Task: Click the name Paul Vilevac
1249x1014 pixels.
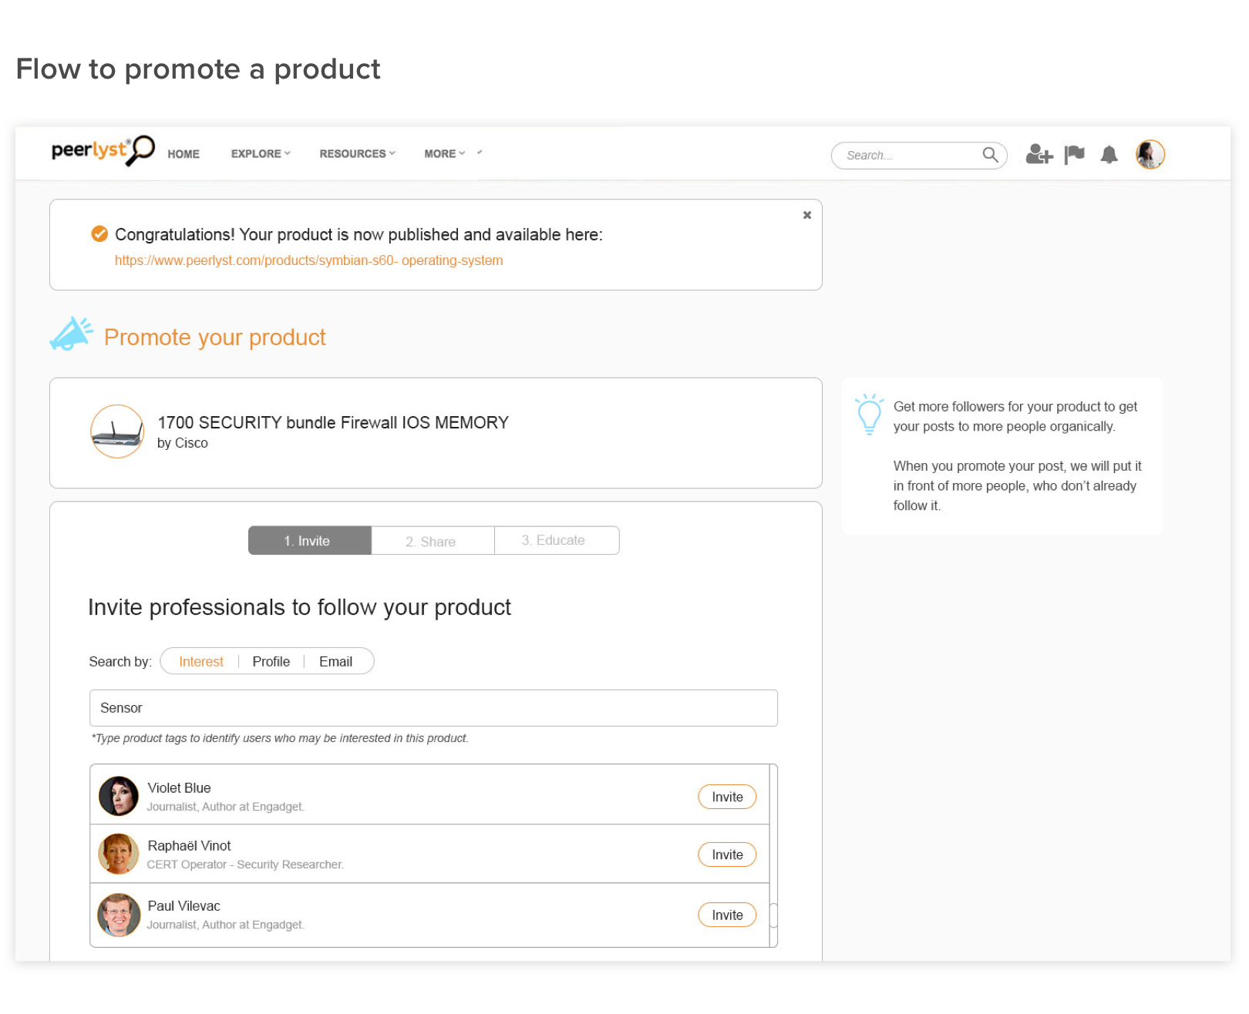Action: point(183,905)
